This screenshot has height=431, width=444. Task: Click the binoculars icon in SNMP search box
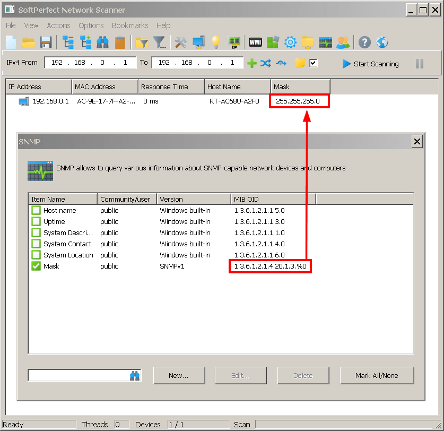135,376
